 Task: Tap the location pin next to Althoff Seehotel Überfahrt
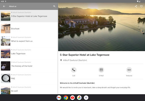[x=61, y=60]
